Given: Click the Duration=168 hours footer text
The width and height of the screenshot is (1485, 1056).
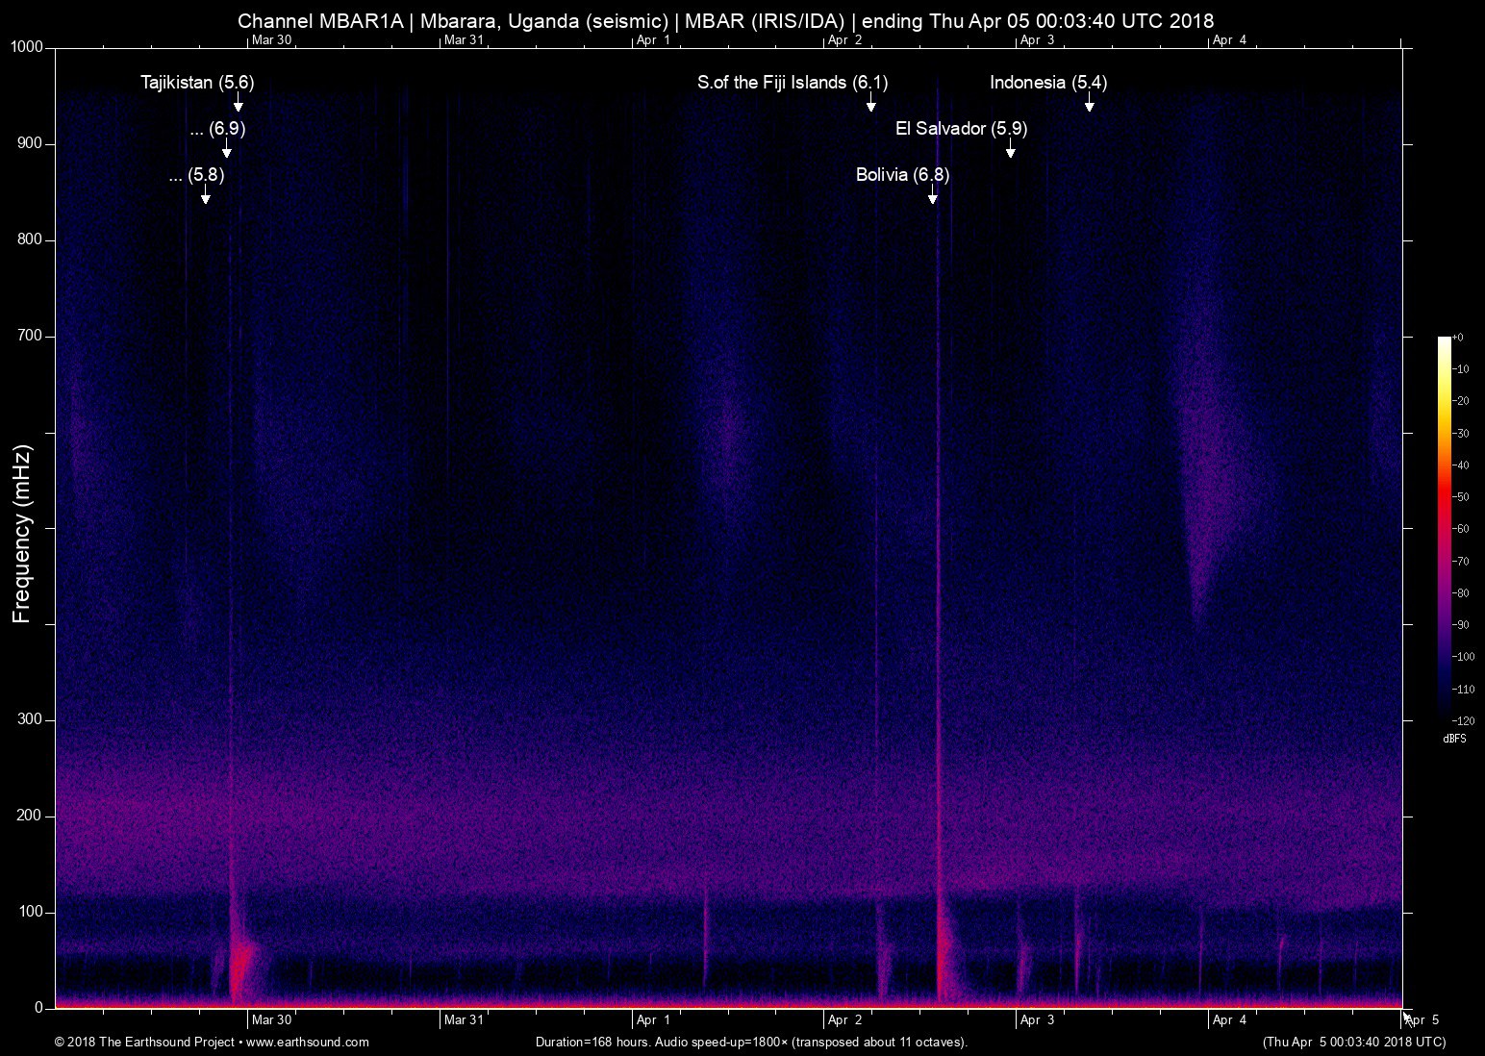Looking at the screenshot, I should coord(750,1042).
